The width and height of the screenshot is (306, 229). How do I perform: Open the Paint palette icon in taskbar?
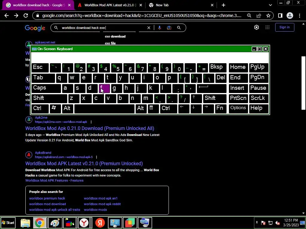point(55,223)
